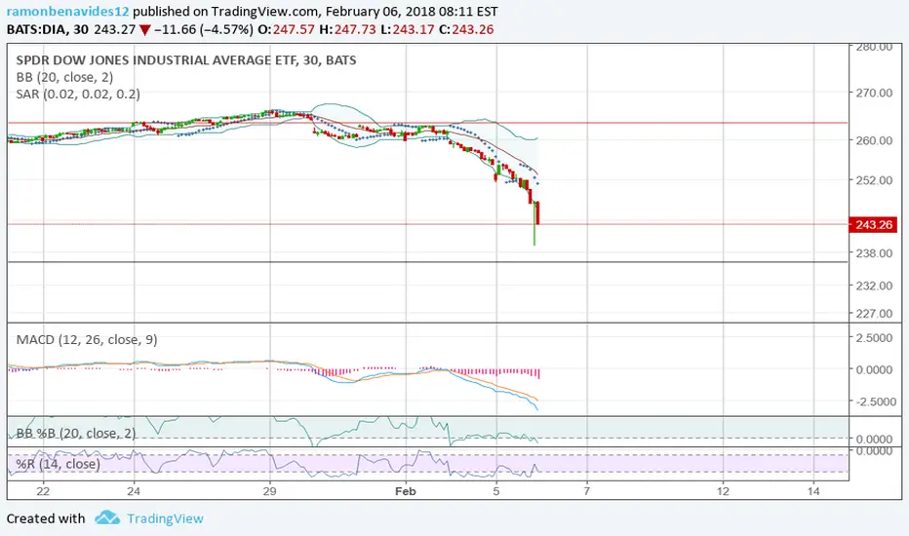
Task: Click the 252.00 price axis label
Action: click(874, 180)
